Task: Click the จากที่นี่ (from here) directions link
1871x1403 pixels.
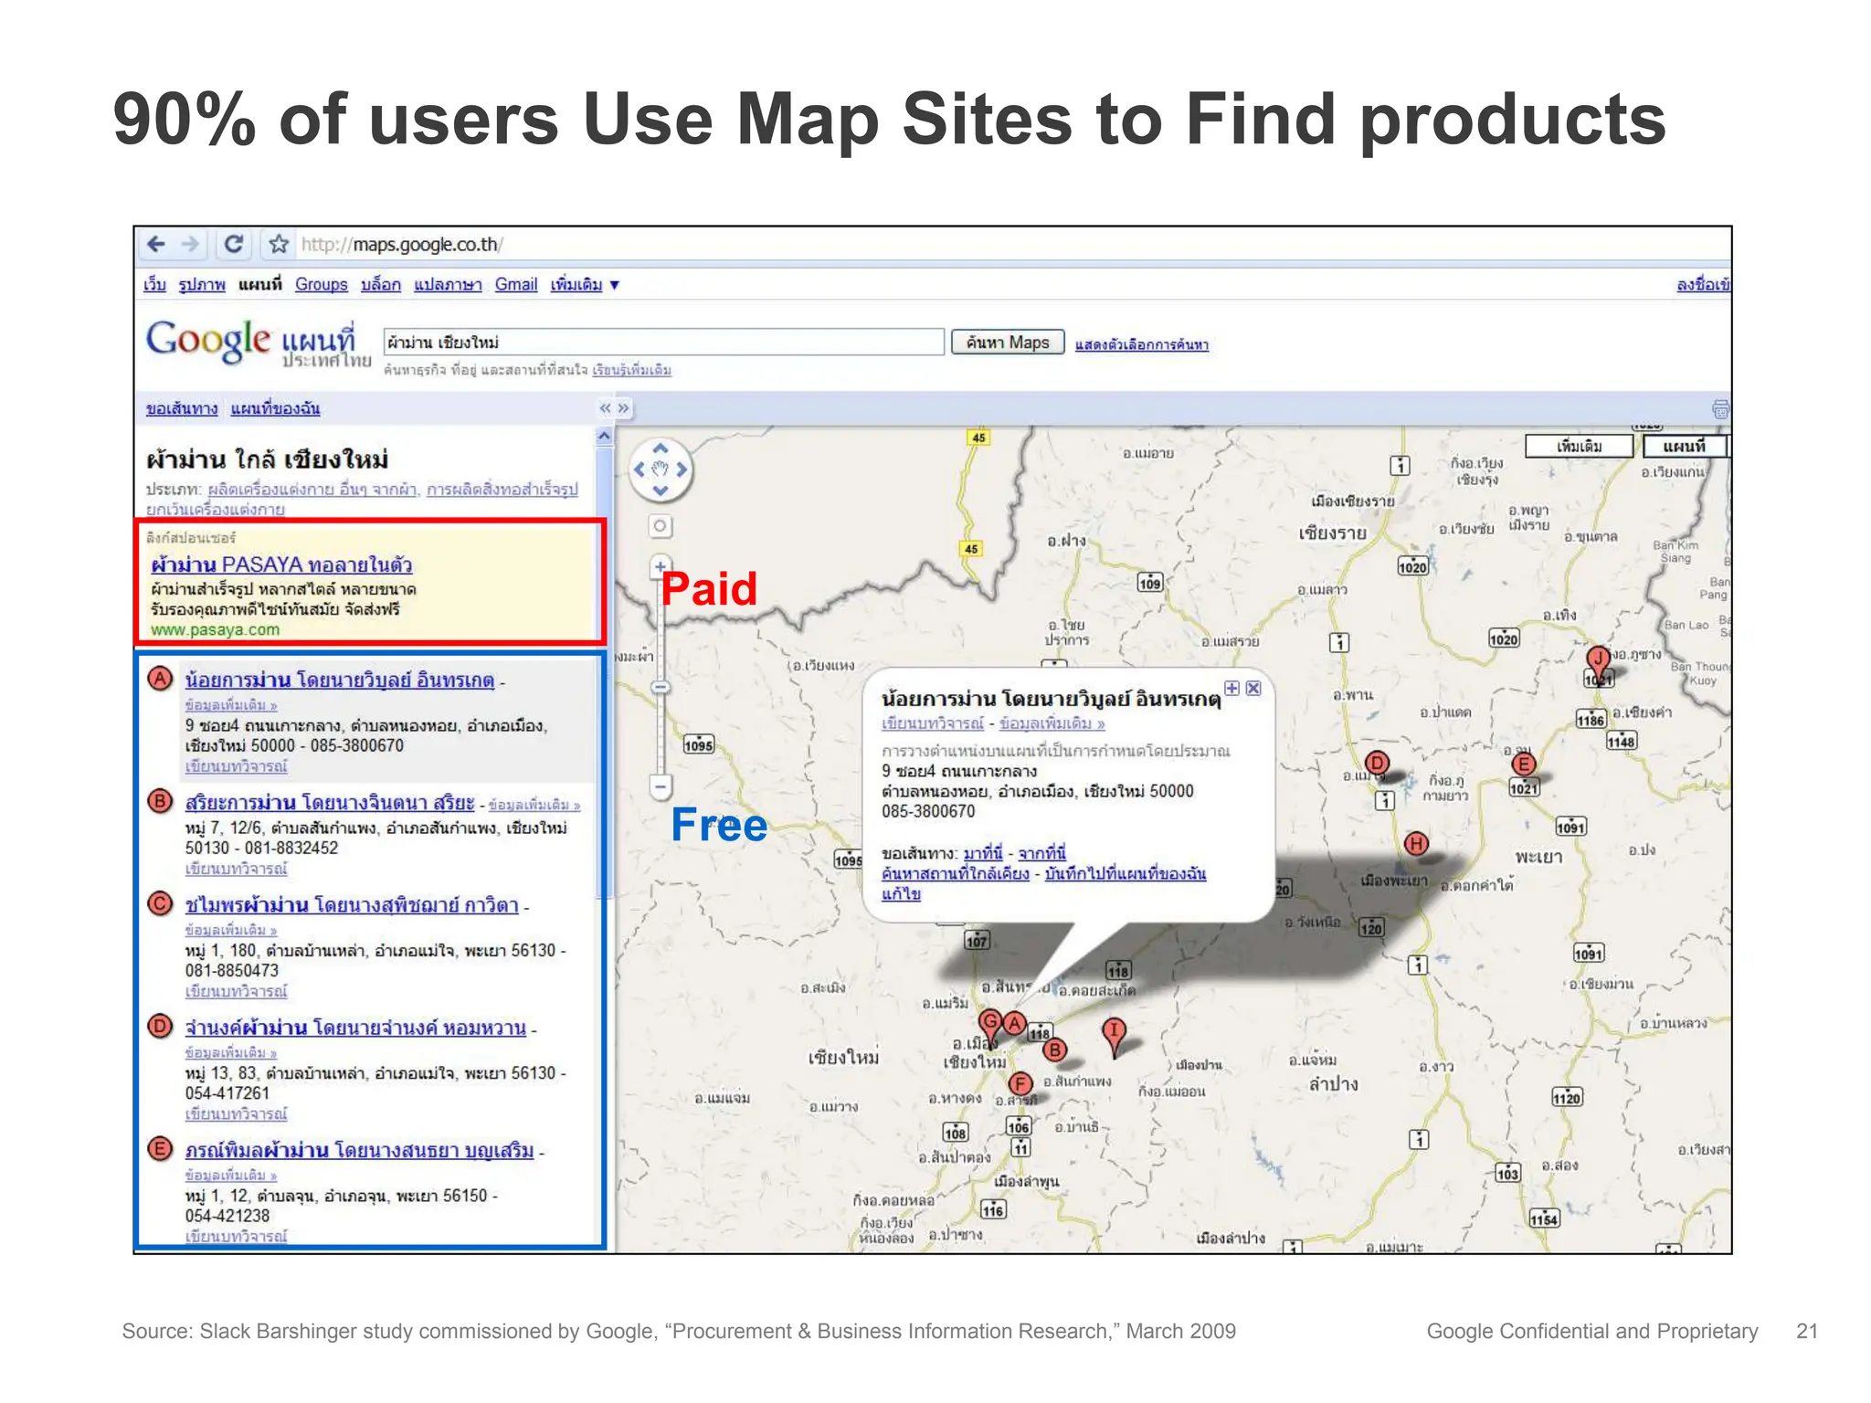Action: point(1042,853)
